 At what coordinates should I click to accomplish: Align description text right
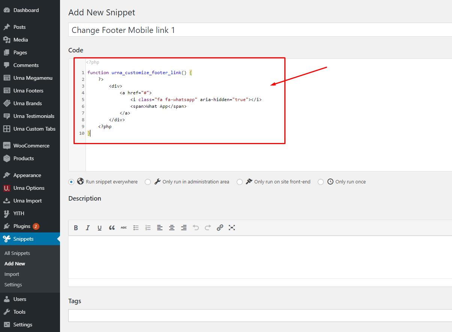pyautogui.click(x=184, y=228)
